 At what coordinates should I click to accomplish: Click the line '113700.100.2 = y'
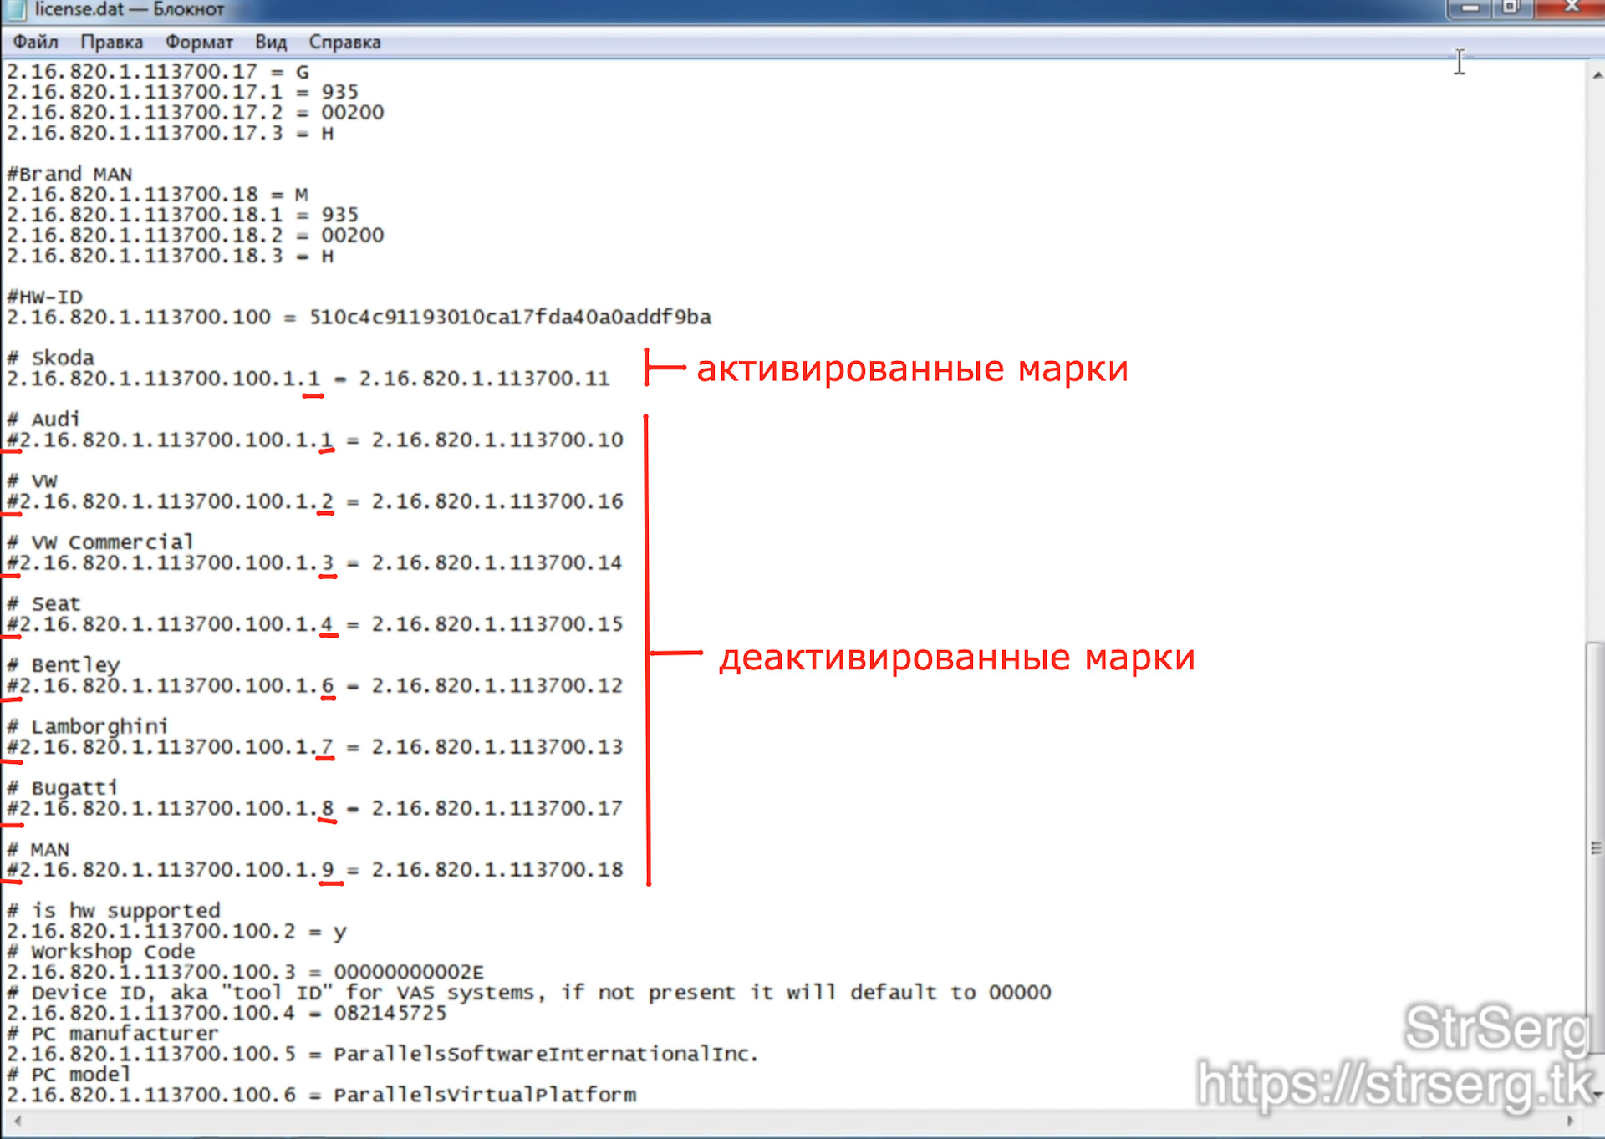(x=176, y=931)
